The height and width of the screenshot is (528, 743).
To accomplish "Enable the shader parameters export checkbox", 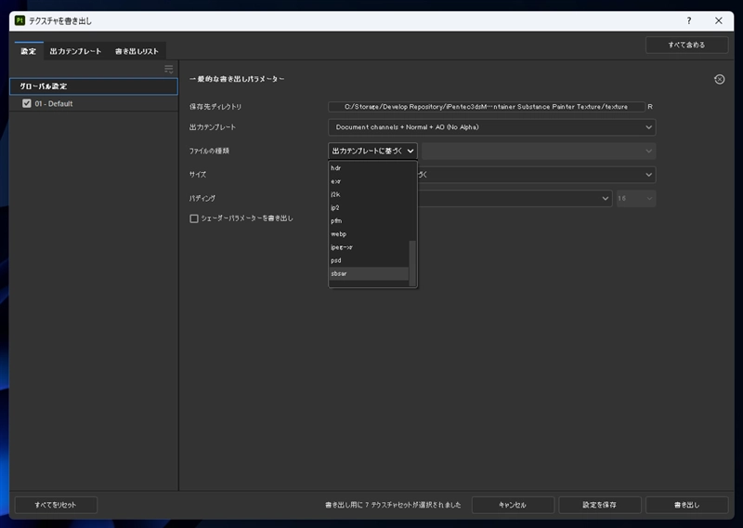I will point(194,218).
